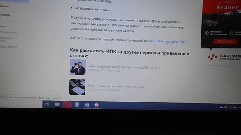
Task: Open iOS и Android item in left sidebar
Action: click(x=8, y=47)
